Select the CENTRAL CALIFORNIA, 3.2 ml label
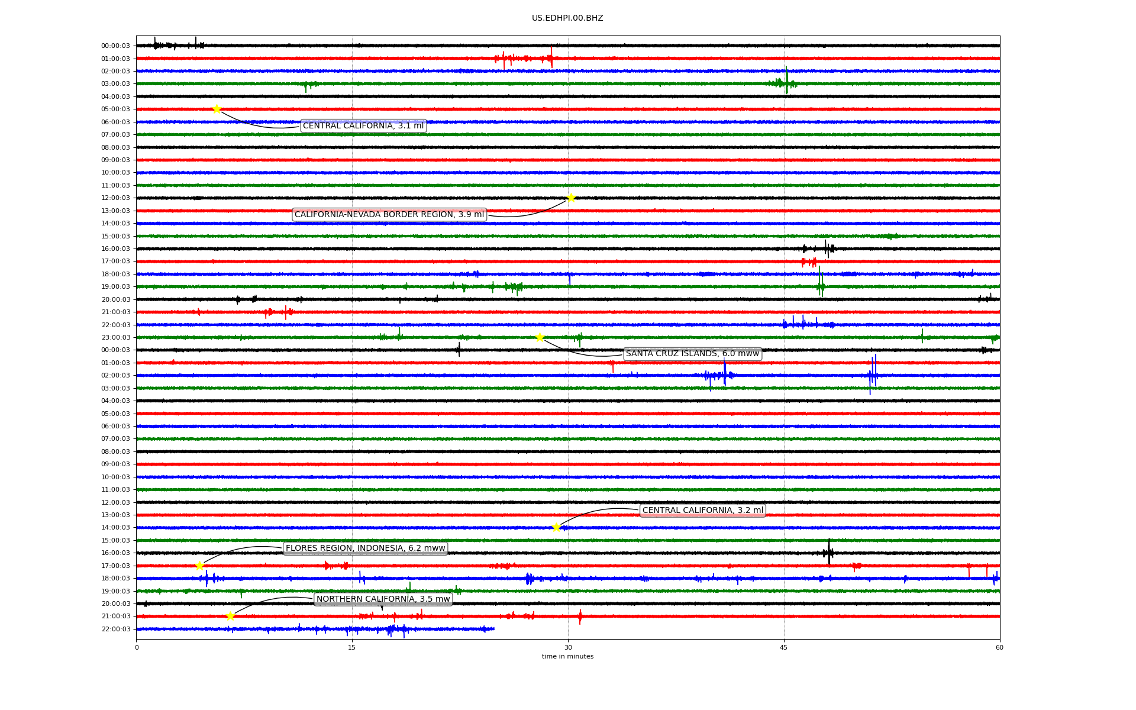 tap(703, 511)
